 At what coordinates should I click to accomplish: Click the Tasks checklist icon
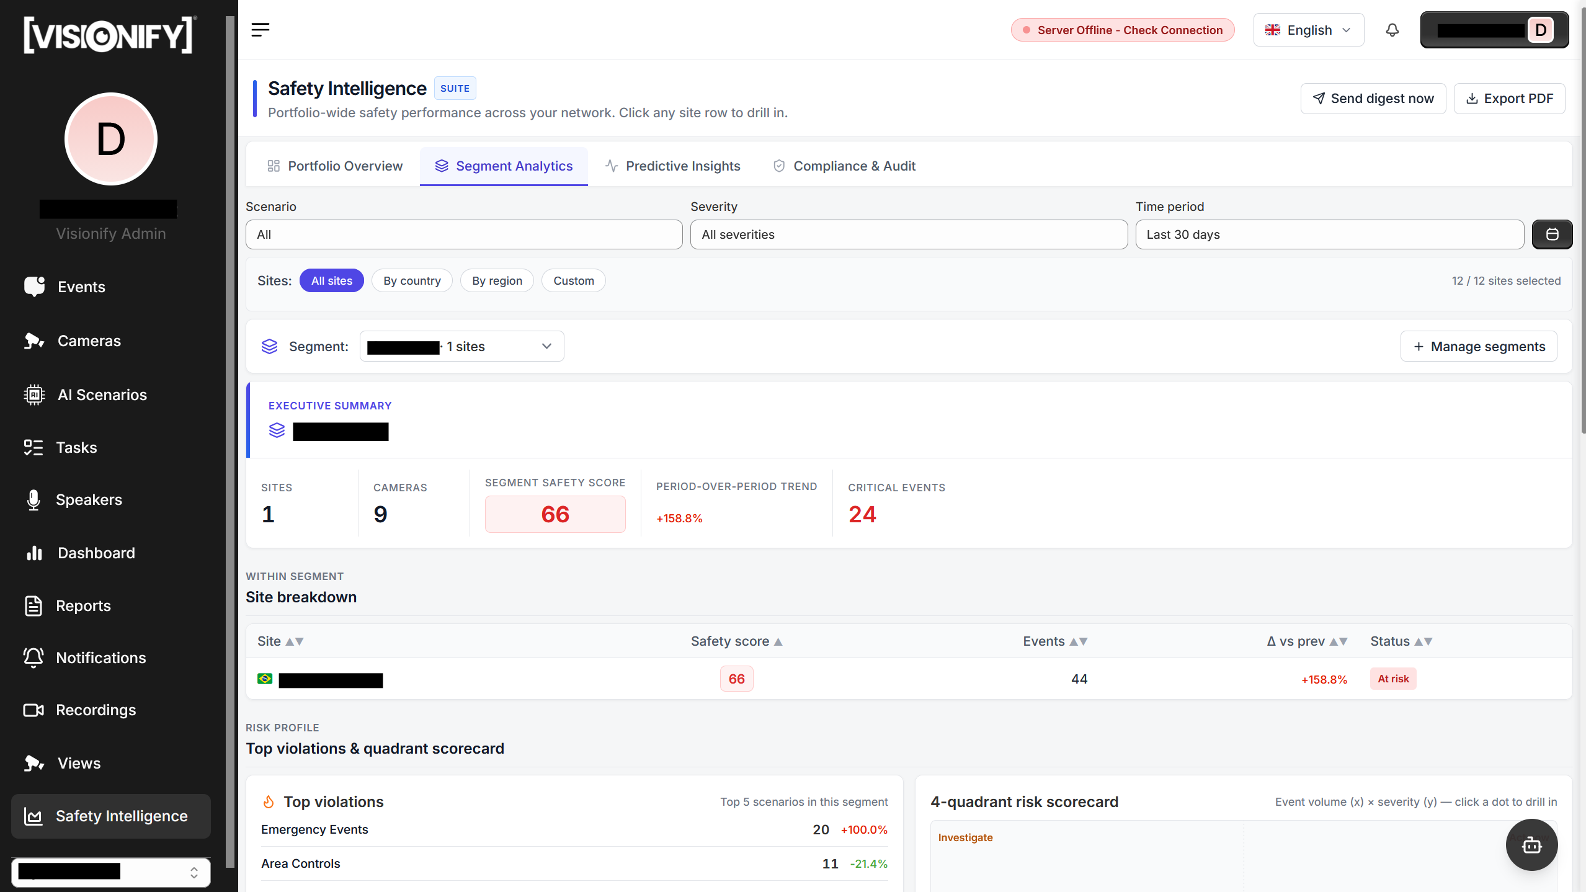click(x=33, y=447)
